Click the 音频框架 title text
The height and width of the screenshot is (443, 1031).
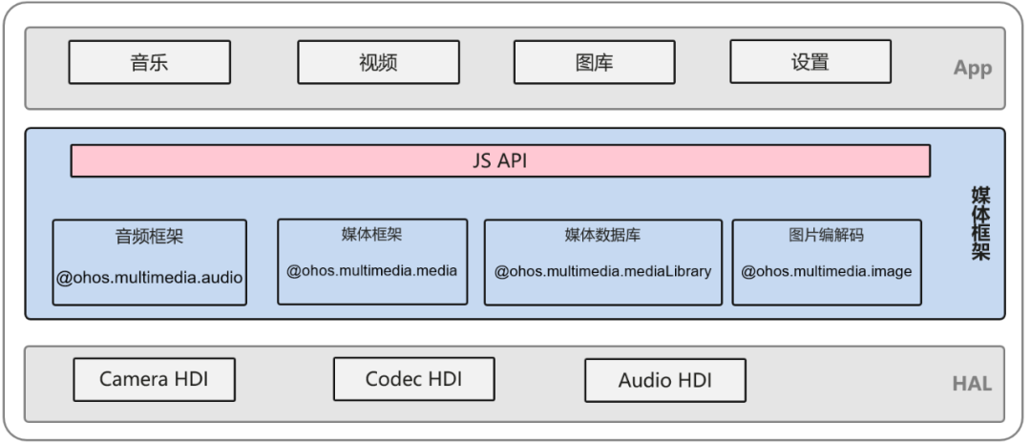point(149,237)
